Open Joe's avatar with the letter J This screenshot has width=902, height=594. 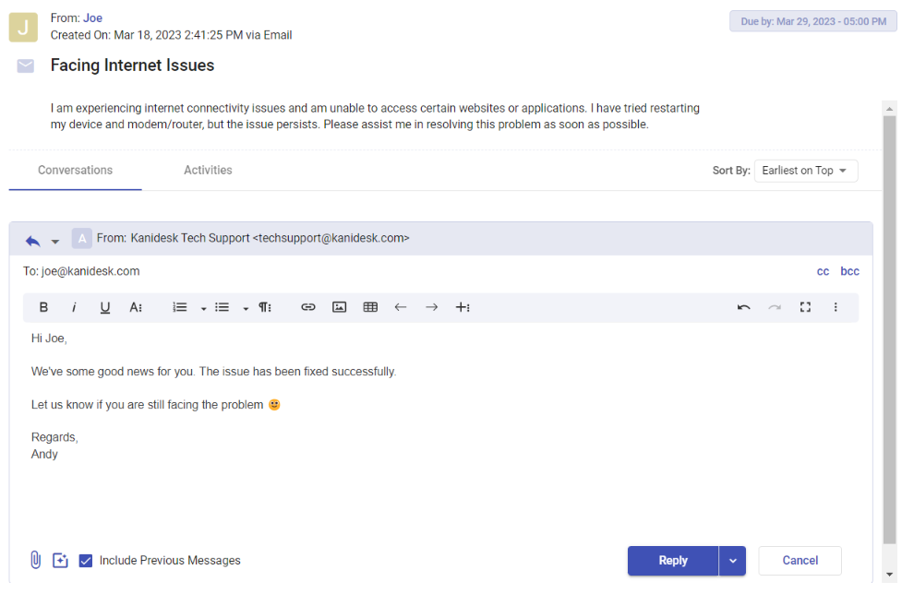click(x=23, y=27)
